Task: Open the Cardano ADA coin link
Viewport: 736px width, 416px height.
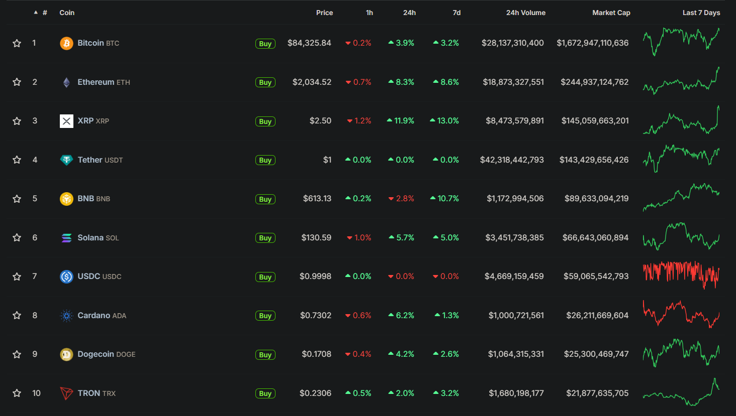Action: tap(102, 316)
